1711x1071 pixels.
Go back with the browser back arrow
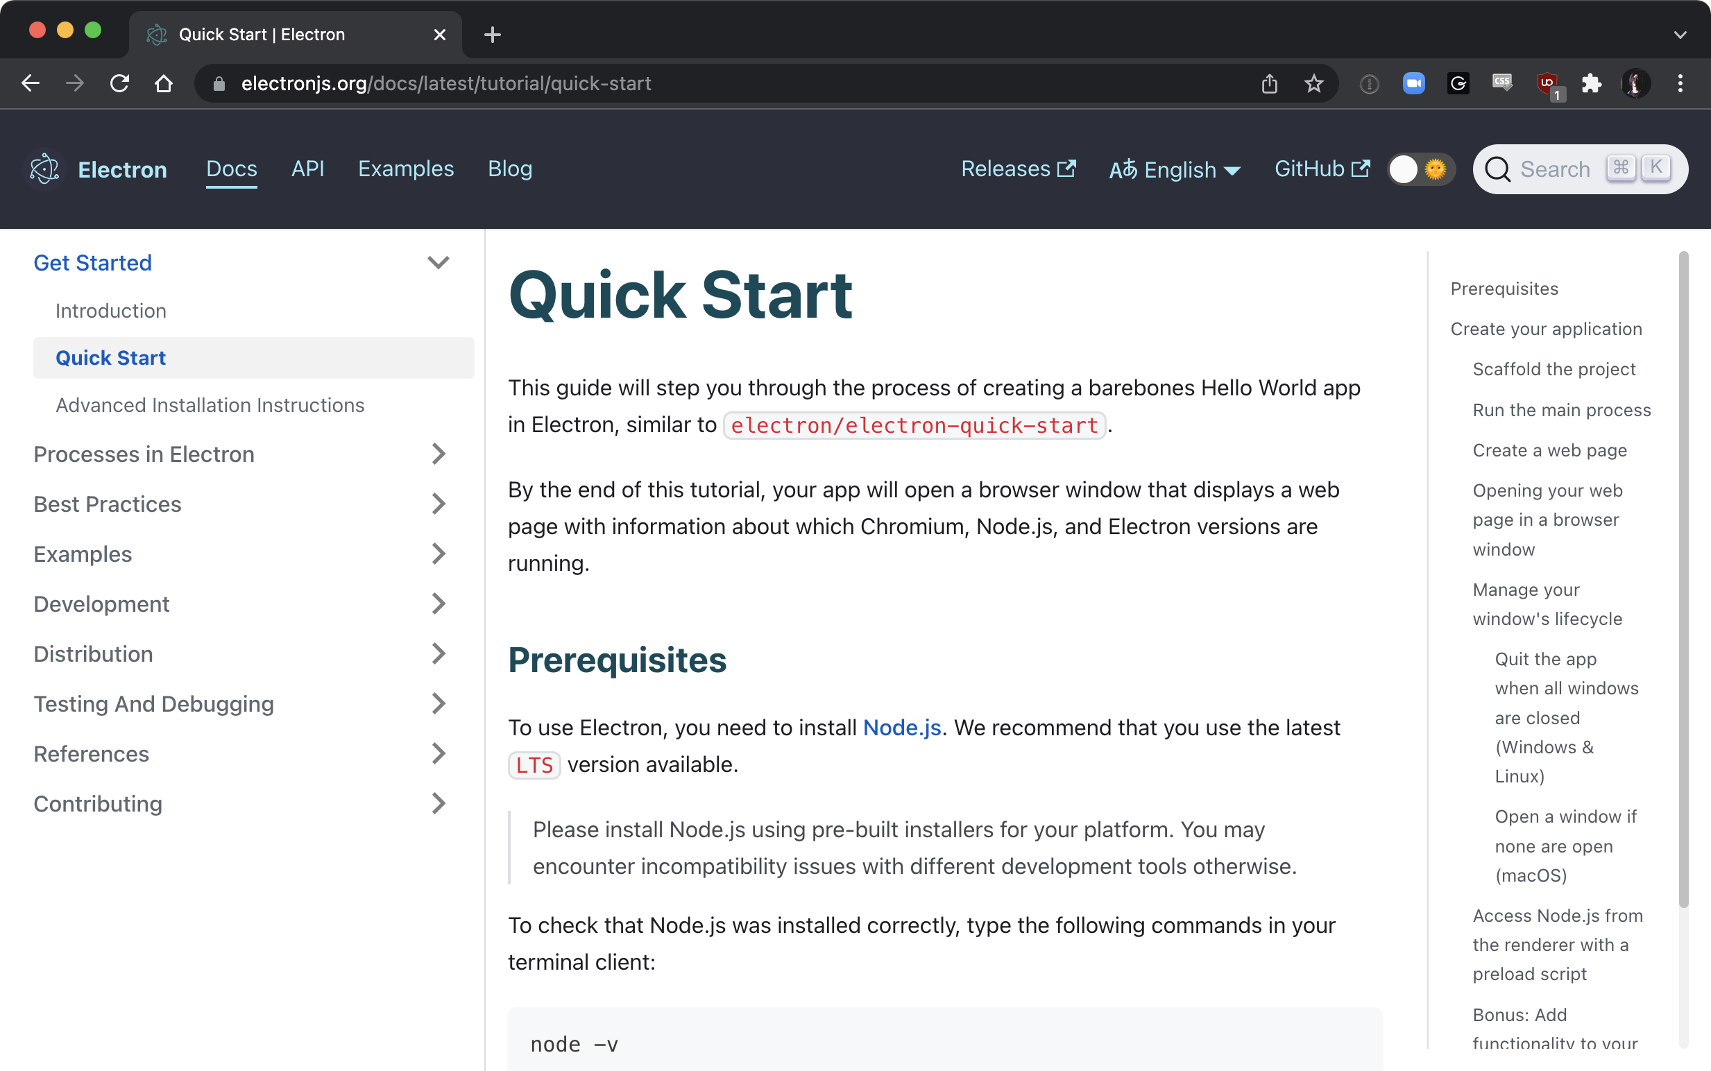(x=30, y=83)
